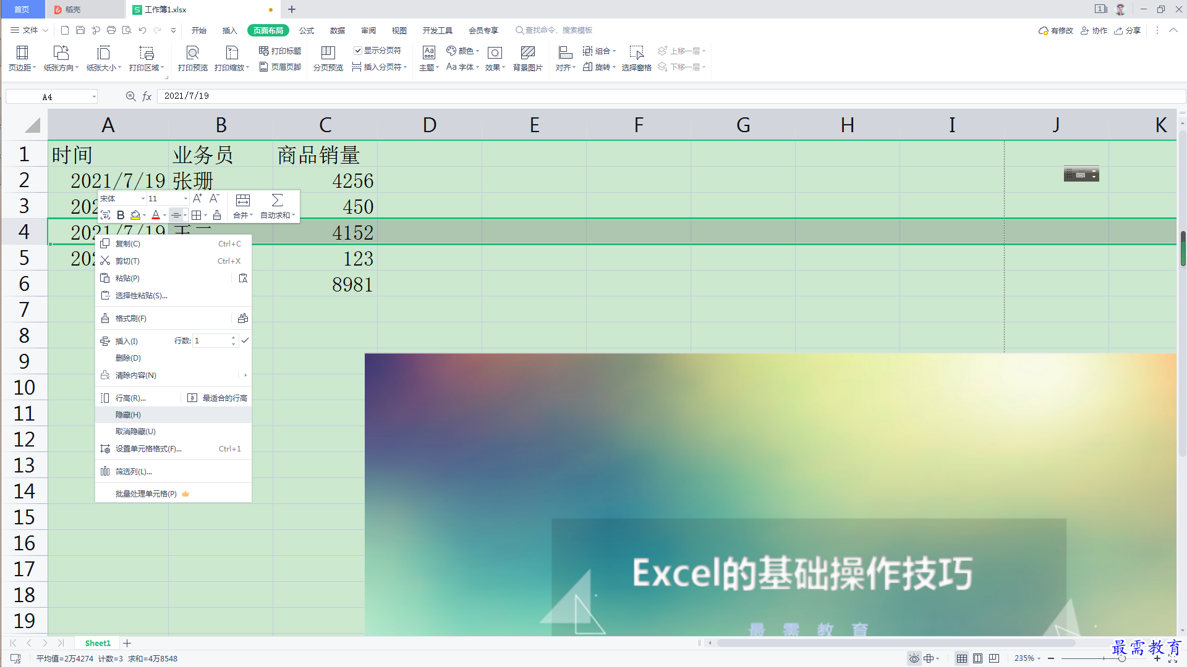Image resolution: width=1187 pixels, height=667 pixels.
Task: Apply AutoSum (自动求和) from mini toolbar
Action: click(278, 206)
